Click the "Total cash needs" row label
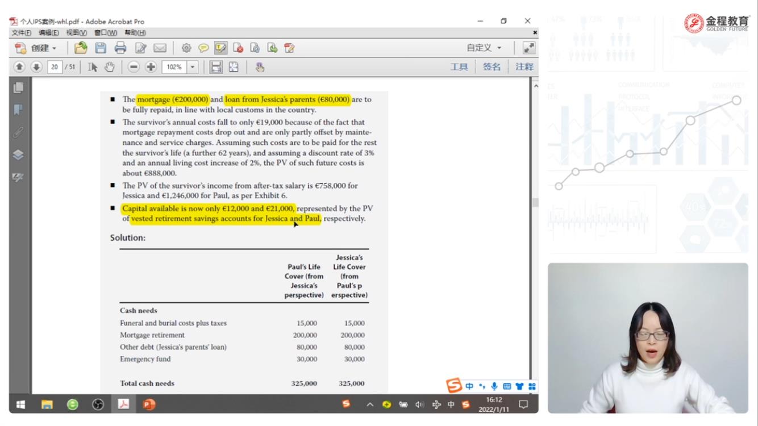 (147, 383)
